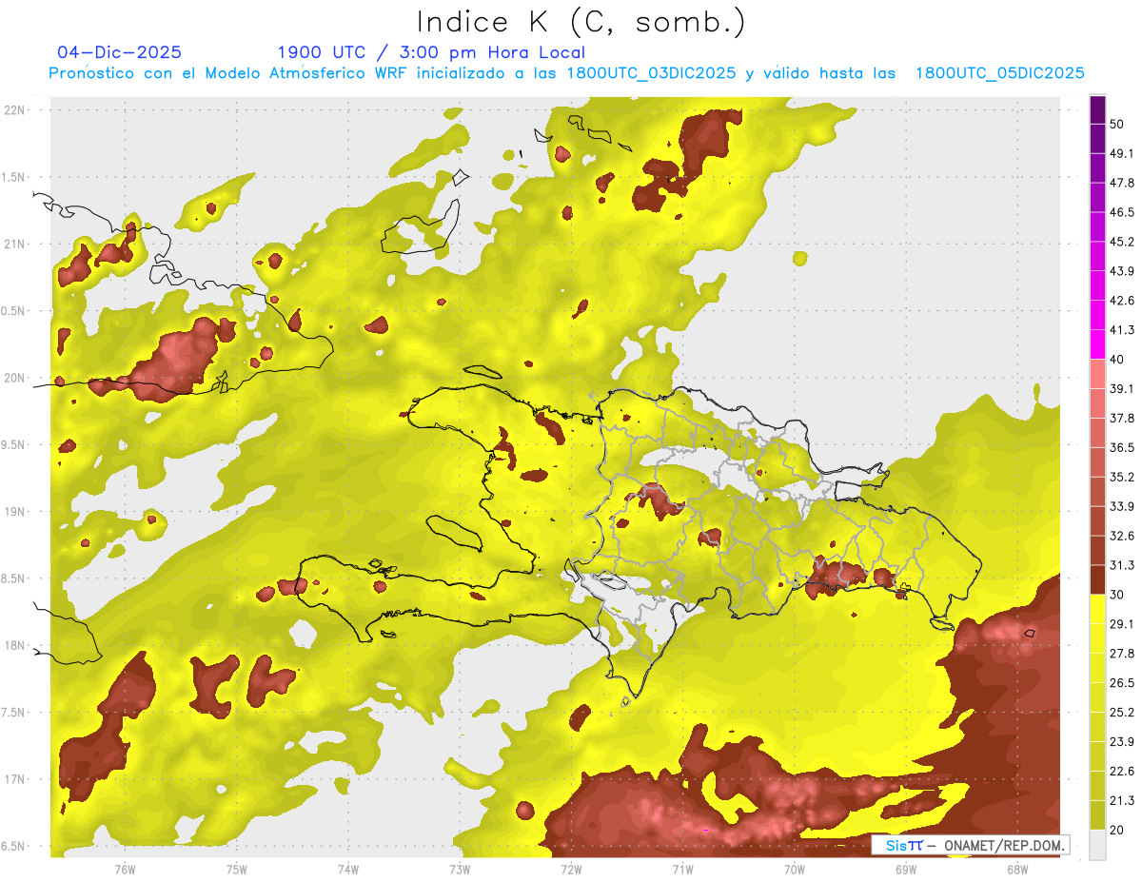This screenshot has width=1142, height=882.
Task: Click the colorbar value '33.9'
Action: (x=1122, y=506)
